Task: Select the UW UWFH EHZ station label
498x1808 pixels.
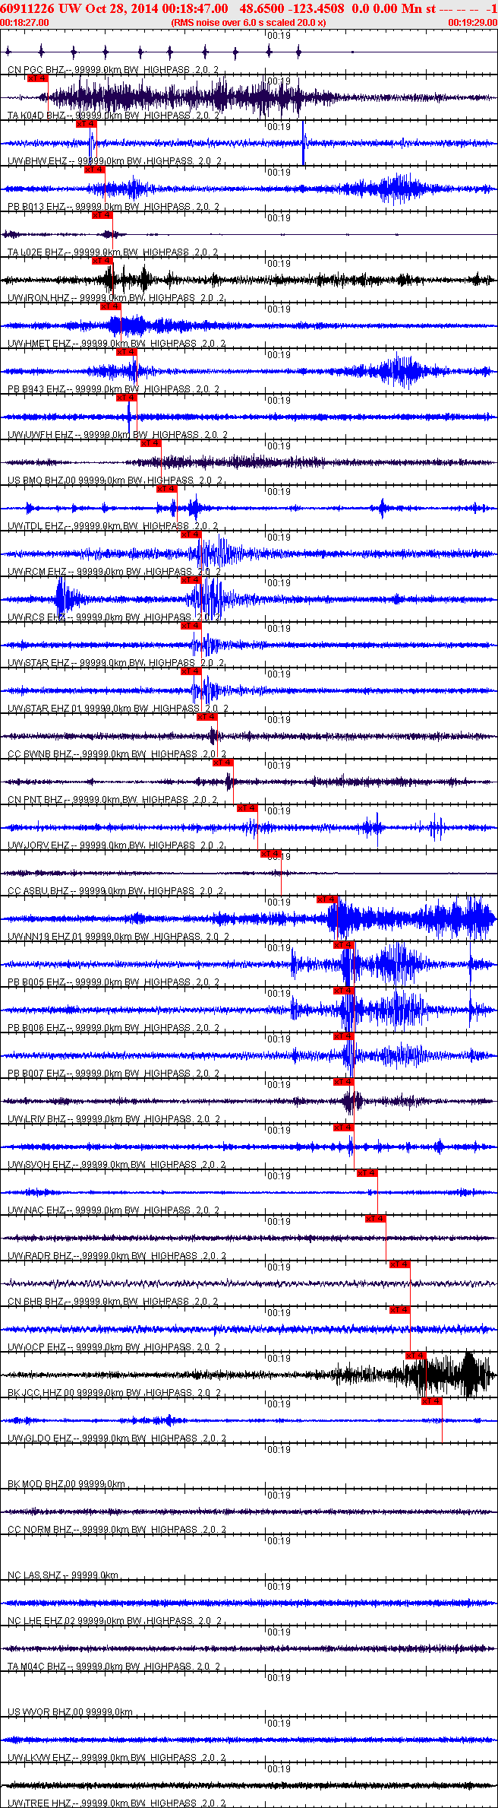Action: (118, 435)
